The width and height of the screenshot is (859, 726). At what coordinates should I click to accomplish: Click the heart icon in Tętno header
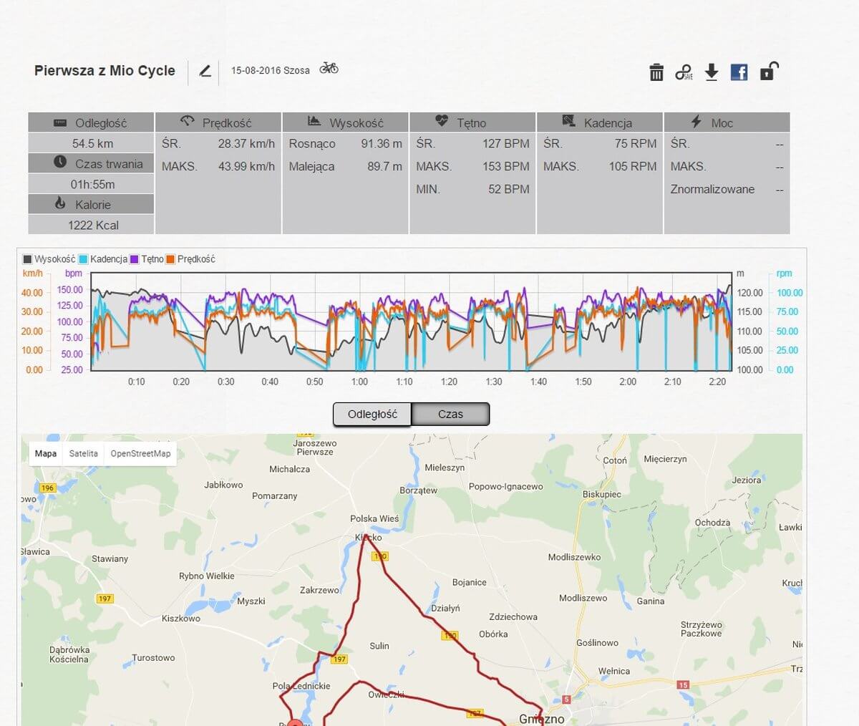pyautogui.click(x=442, y=121)
